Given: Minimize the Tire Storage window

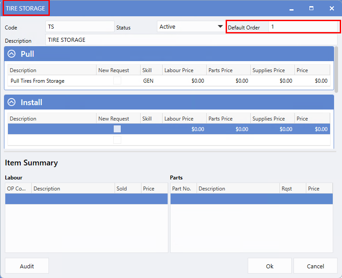Looking at the screenshot, I should 291,8.
